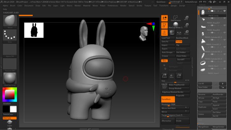
Task: Toggle the Line Fill PolyF icon
Action: tap(164, 86)
